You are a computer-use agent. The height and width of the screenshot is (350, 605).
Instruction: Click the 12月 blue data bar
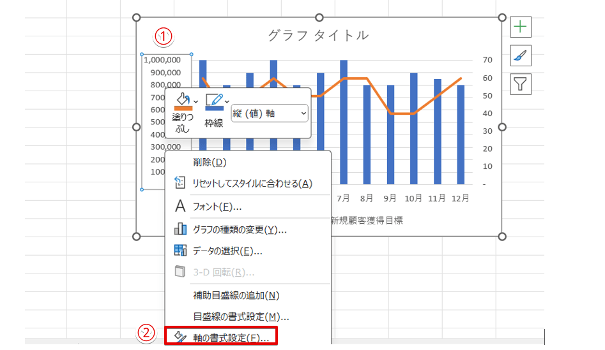pyautogui.click(x=461, y=134)
